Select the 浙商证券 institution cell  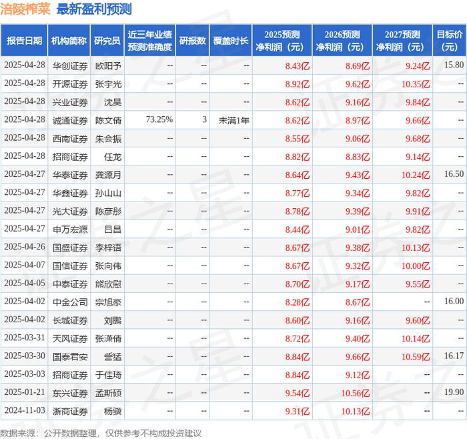pyautogui.click(x=70, y=411)
